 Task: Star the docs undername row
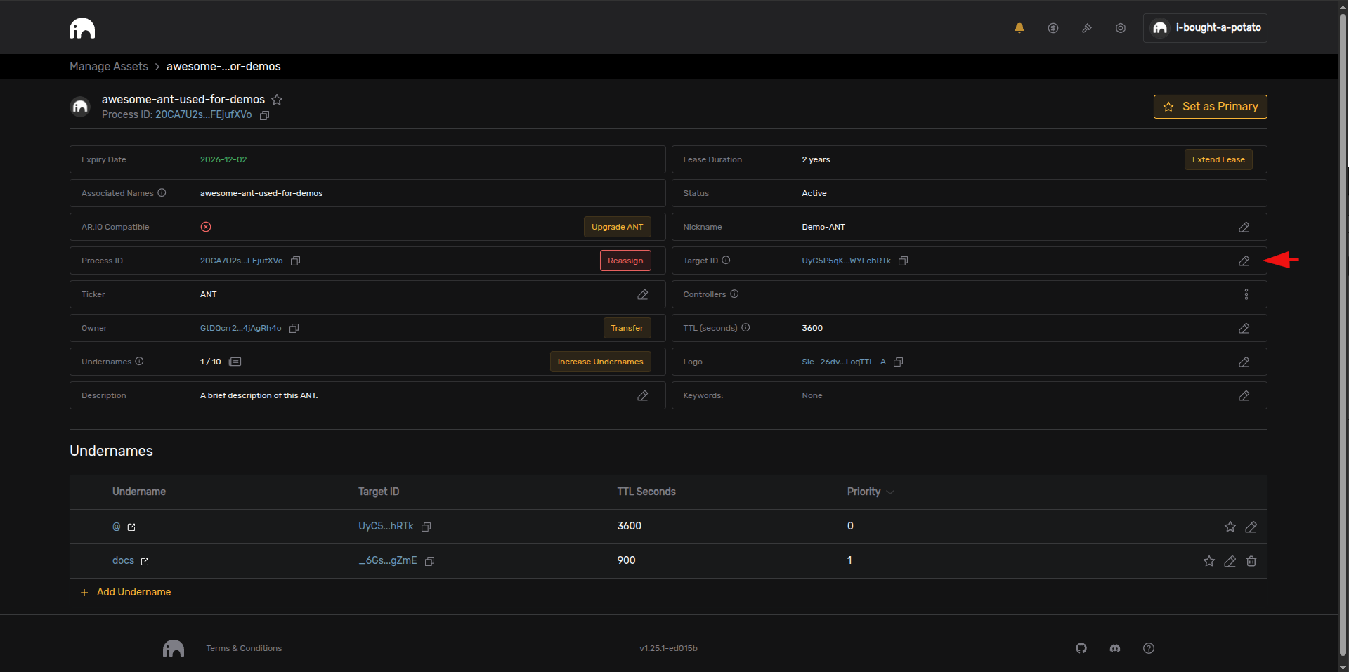[1208, 561]
